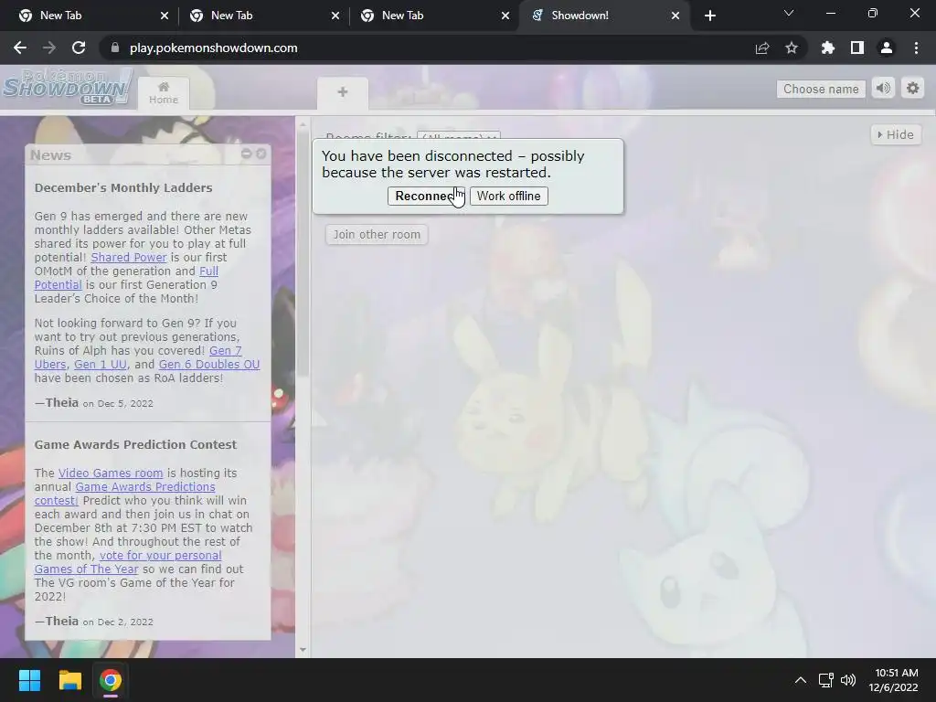The width and height of the screenshot is (936, 702).
Task: Toggle the sound volume icon
Action: [x=883, y=89]
